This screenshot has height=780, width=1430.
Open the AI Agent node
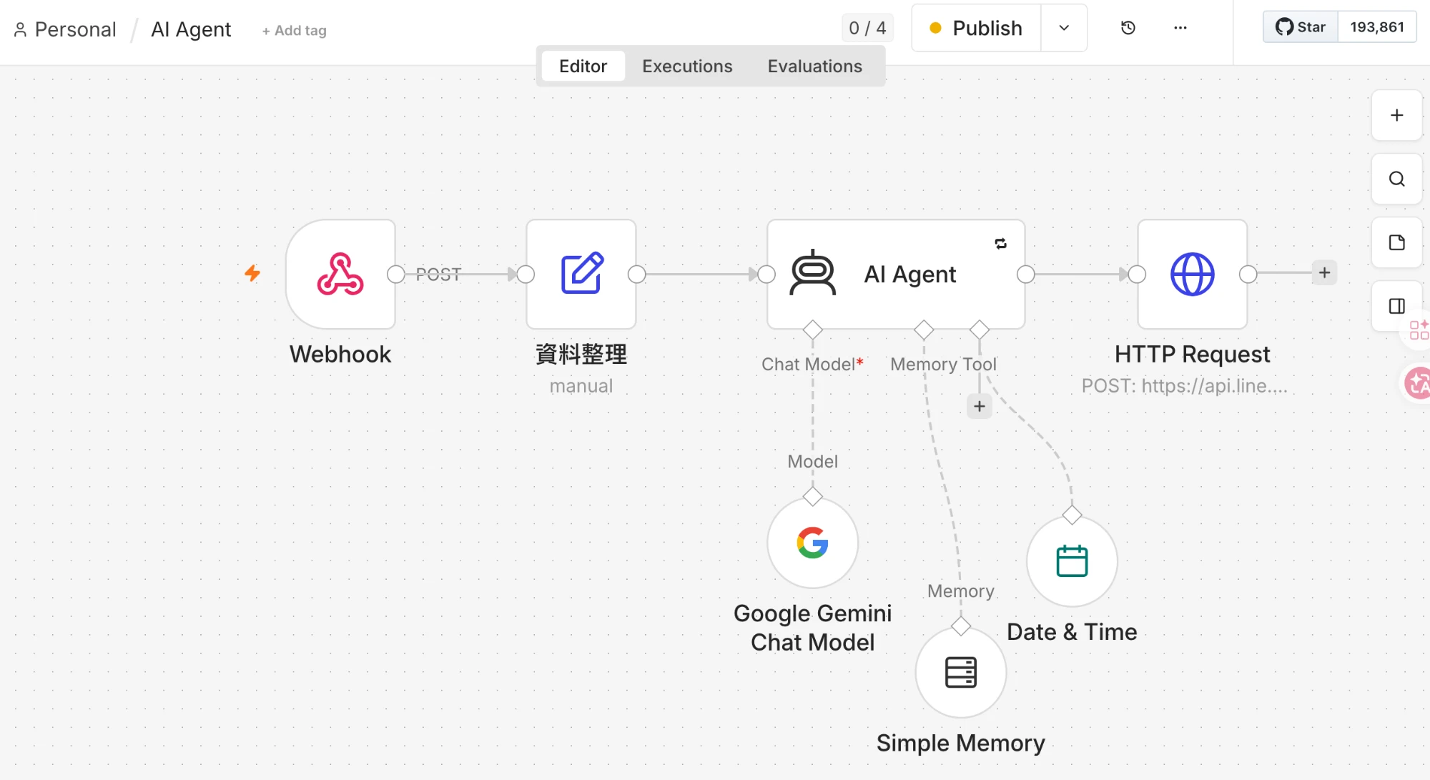tap(896, 274)
